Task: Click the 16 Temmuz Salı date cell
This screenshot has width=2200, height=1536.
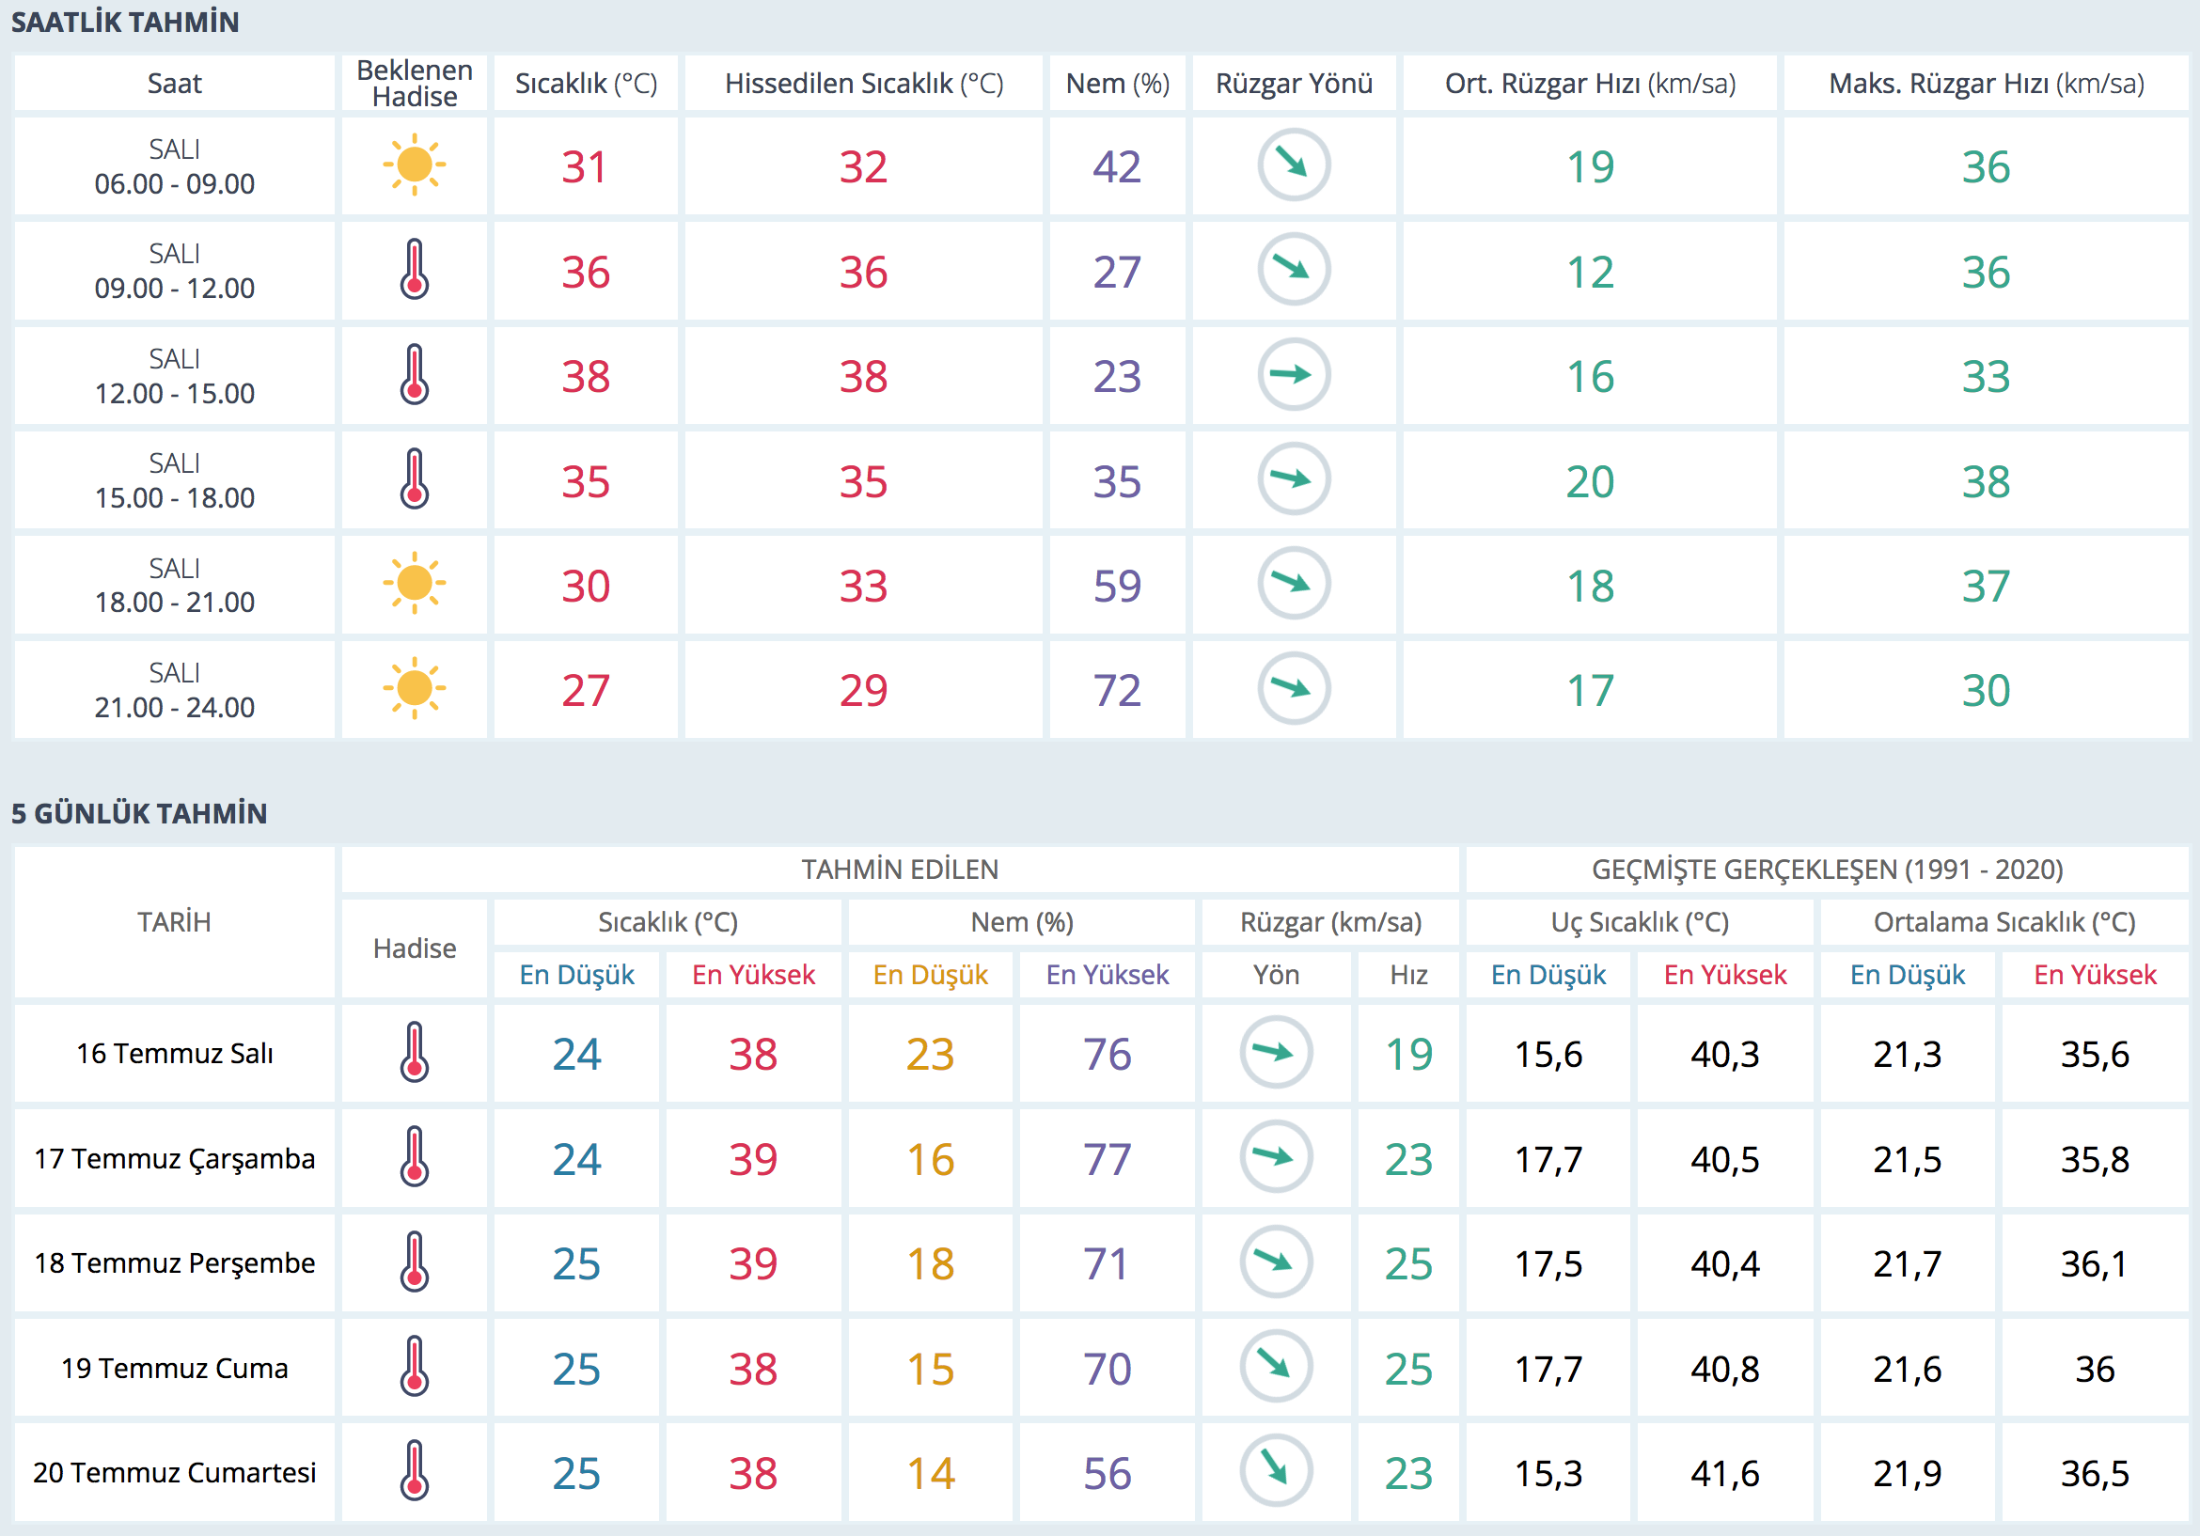Action: (174, 1053)
